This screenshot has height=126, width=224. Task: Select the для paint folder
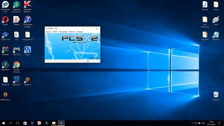click(205, 36)
